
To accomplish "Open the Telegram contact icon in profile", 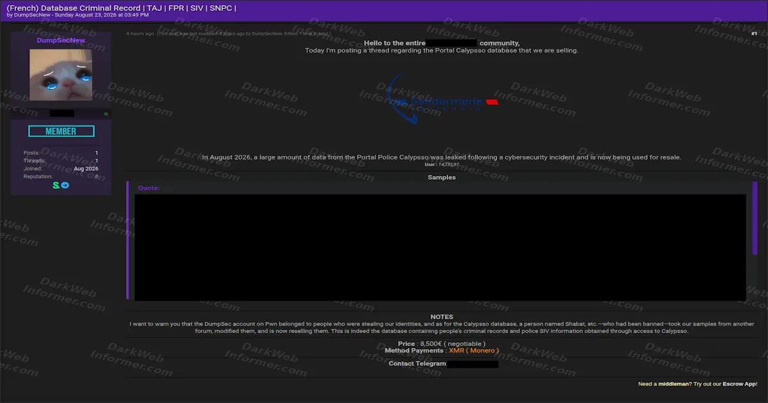I will click(65, 186).
